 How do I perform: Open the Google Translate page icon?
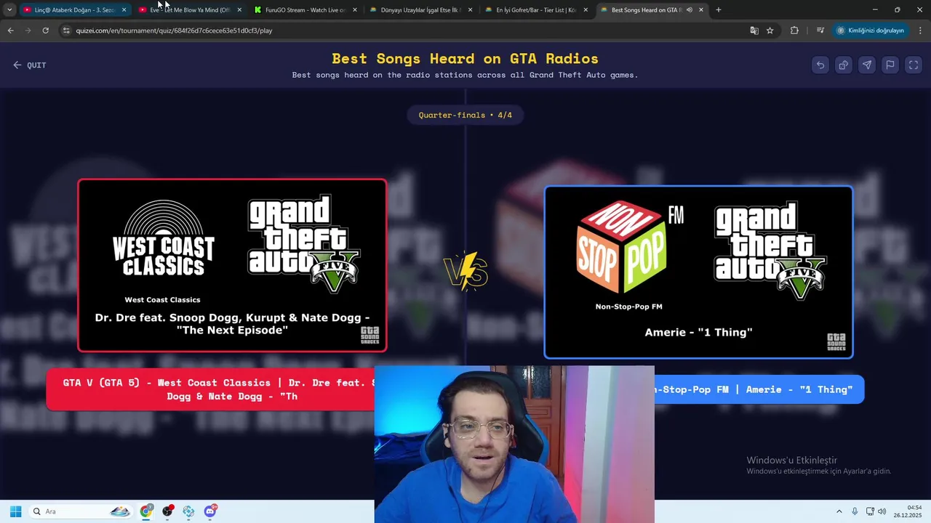[x=754, y=31]
